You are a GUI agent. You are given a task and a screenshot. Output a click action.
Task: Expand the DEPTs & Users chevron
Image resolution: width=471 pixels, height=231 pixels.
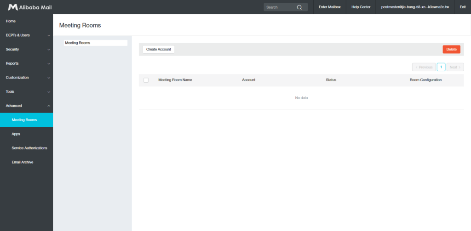click(49, 35)
